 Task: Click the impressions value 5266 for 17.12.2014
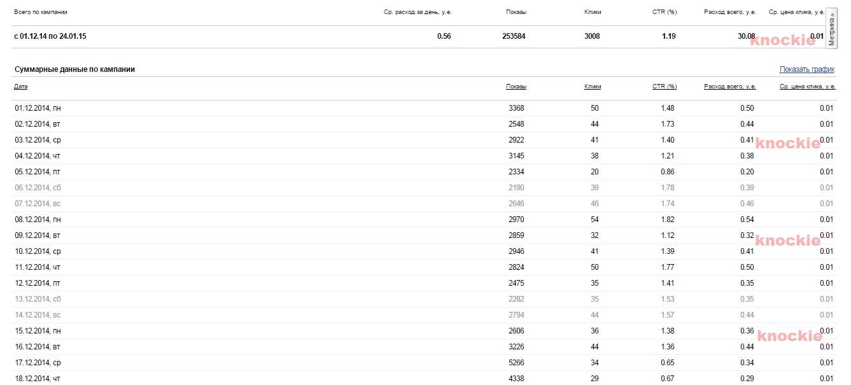pyautogui.click(x=516, y=363)
